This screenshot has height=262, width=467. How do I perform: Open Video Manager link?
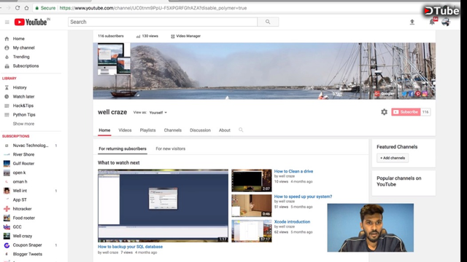click(185, 36)
